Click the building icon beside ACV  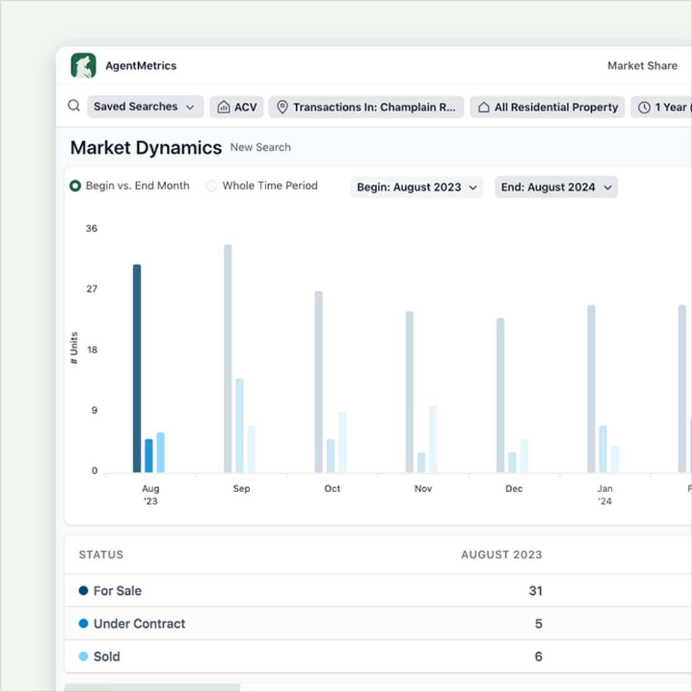coord(223,107)
